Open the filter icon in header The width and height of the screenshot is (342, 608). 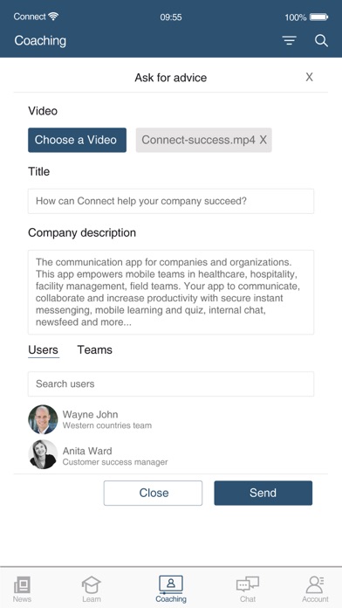coord(289,40)
